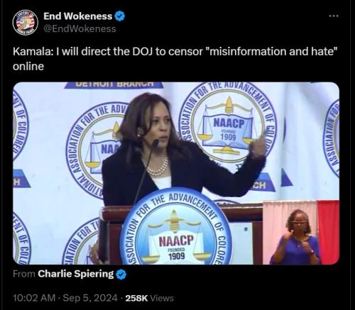
Task: Click the NAACP seal on the podium
Action: point(176,228)
